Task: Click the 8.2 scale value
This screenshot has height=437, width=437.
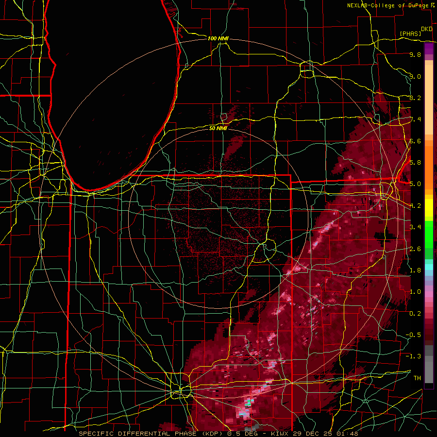Action: coord(415,98)
